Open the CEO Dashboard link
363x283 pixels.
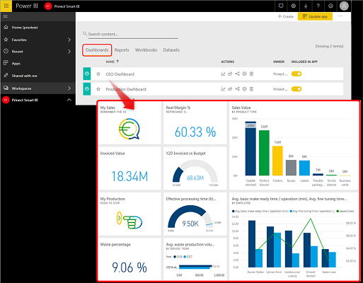[120, 74]
